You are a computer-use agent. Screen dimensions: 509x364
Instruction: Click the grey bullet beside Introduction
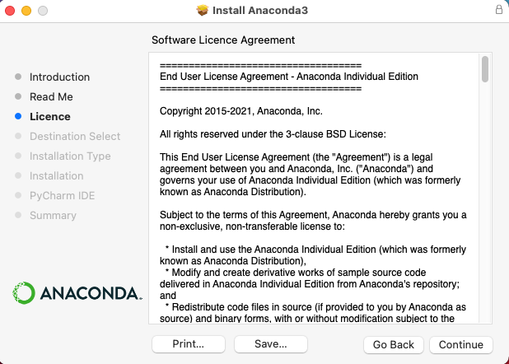pyautogui.click(x=18, y=77)
